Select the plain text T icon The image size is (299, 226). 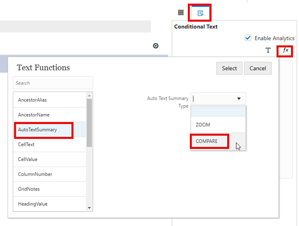click(x=268, y=50)
